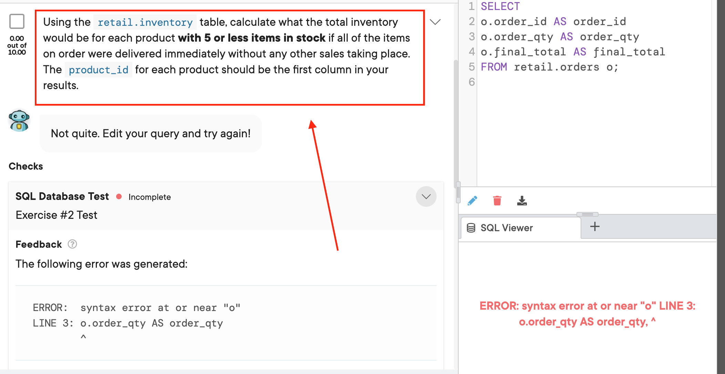Click the database icon on SQL Viewer tab
Image resolution: width=725 pixels, height=374 pixels.
[x=471, y=227]
